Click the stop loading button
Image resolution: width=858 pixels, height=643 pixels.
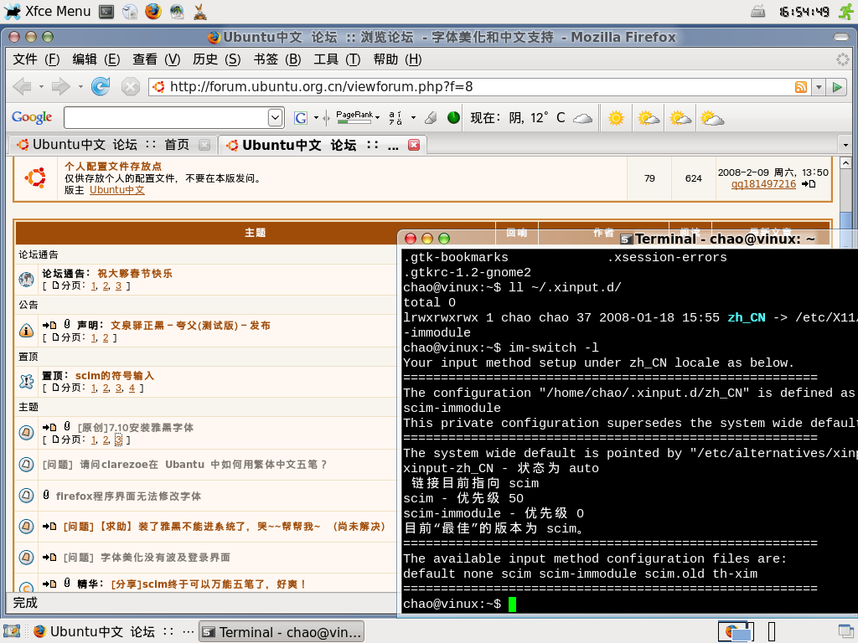tap(130, 86)
